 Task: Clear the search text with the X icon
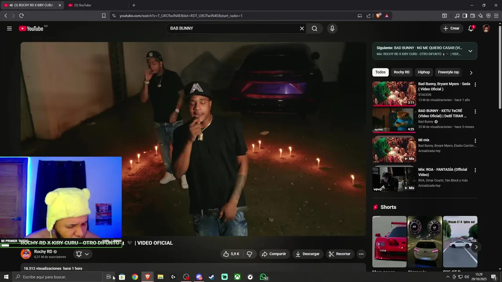click(302, 29)
